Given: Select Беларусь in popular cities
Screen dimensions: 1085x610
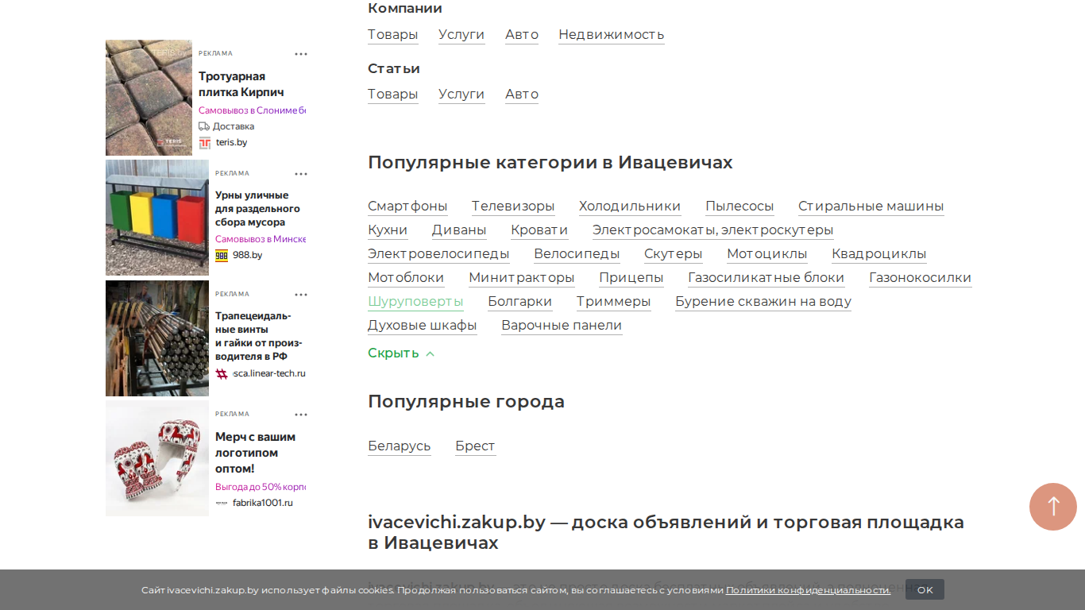Looking at the screenshot, I should click(x=400, y=446).
